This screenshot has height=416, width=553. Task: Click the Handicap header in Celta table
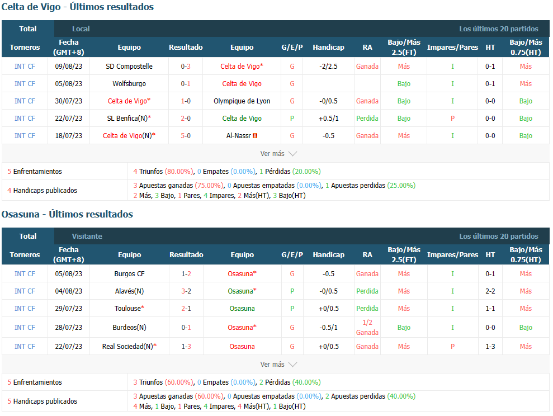(x=328, y=47)
